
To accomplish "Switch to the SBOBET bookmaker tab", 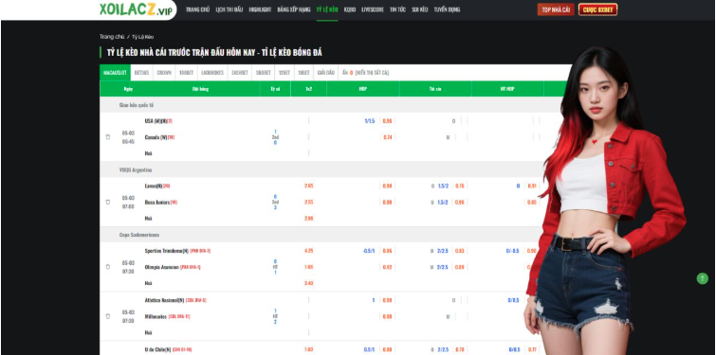I will point(263,73).
